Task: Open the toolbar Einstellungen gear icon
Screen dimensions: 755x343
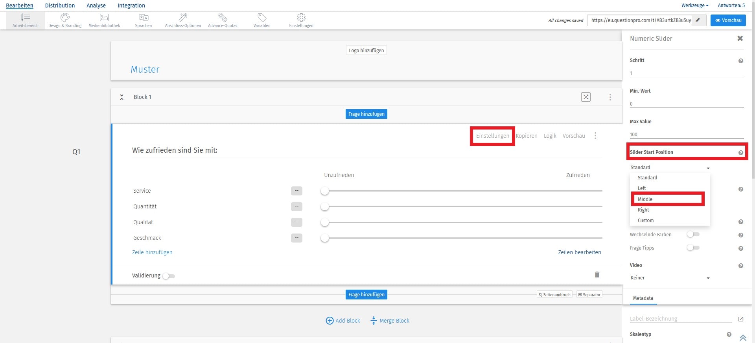Action: pos(301,17)
